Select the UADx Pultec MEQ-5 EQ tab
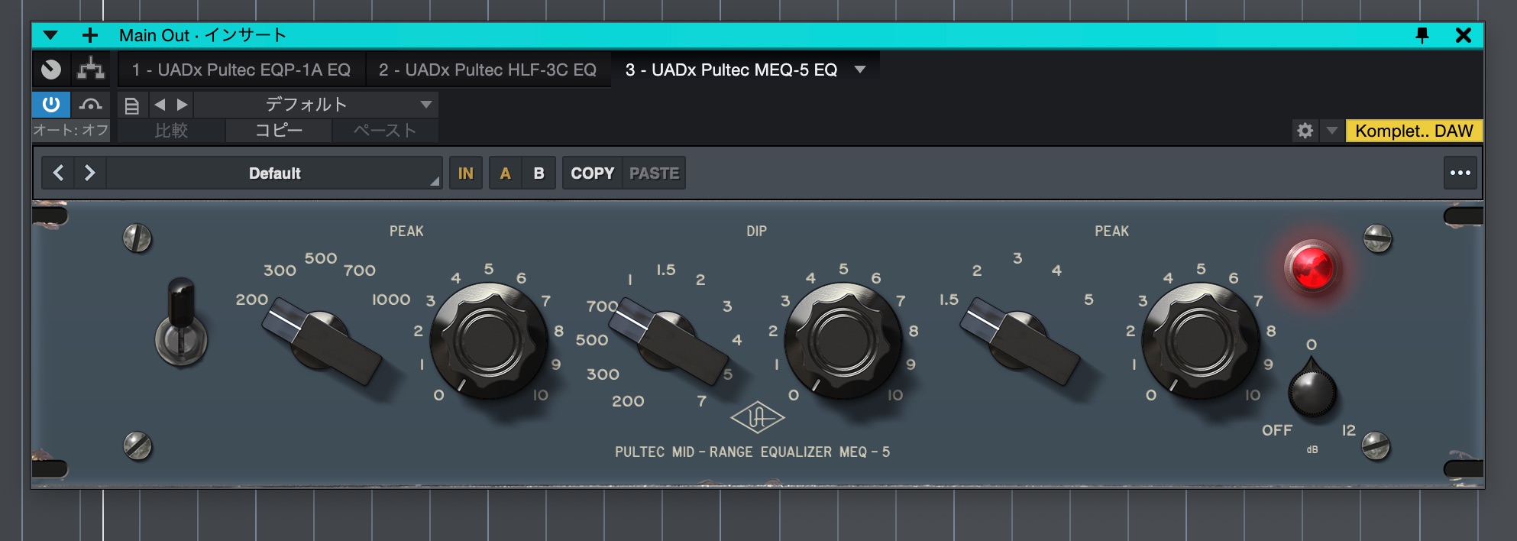The image size is (1517, 541). [x=731, y=70]
